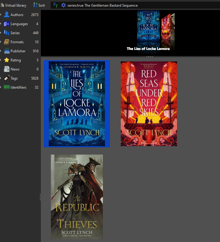Screen dimensions: 220x242
Task: Expand the Tags category
Action: pyautogui.click(x=1, y=78)
